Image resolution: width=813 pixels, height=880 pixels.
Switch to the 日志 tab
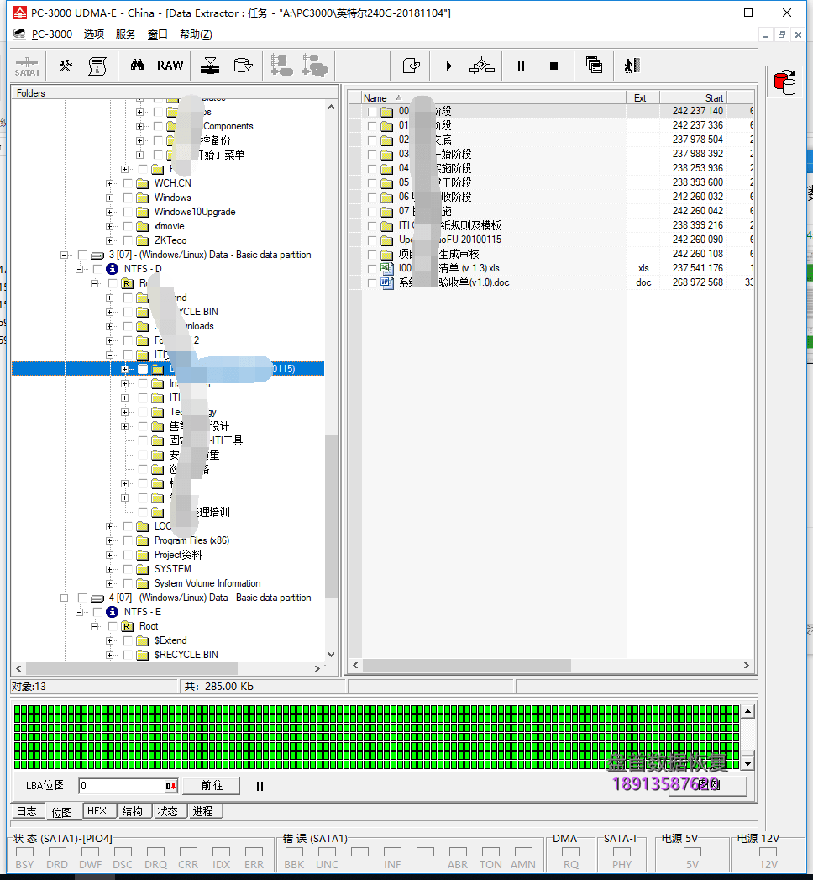(x=27, y=811)
